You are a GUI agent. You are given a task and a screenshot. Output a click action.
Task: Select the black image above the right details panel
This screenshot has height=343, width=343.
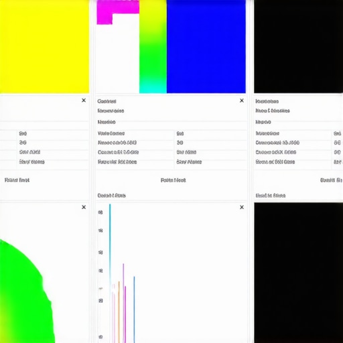[x=298, y=46]
